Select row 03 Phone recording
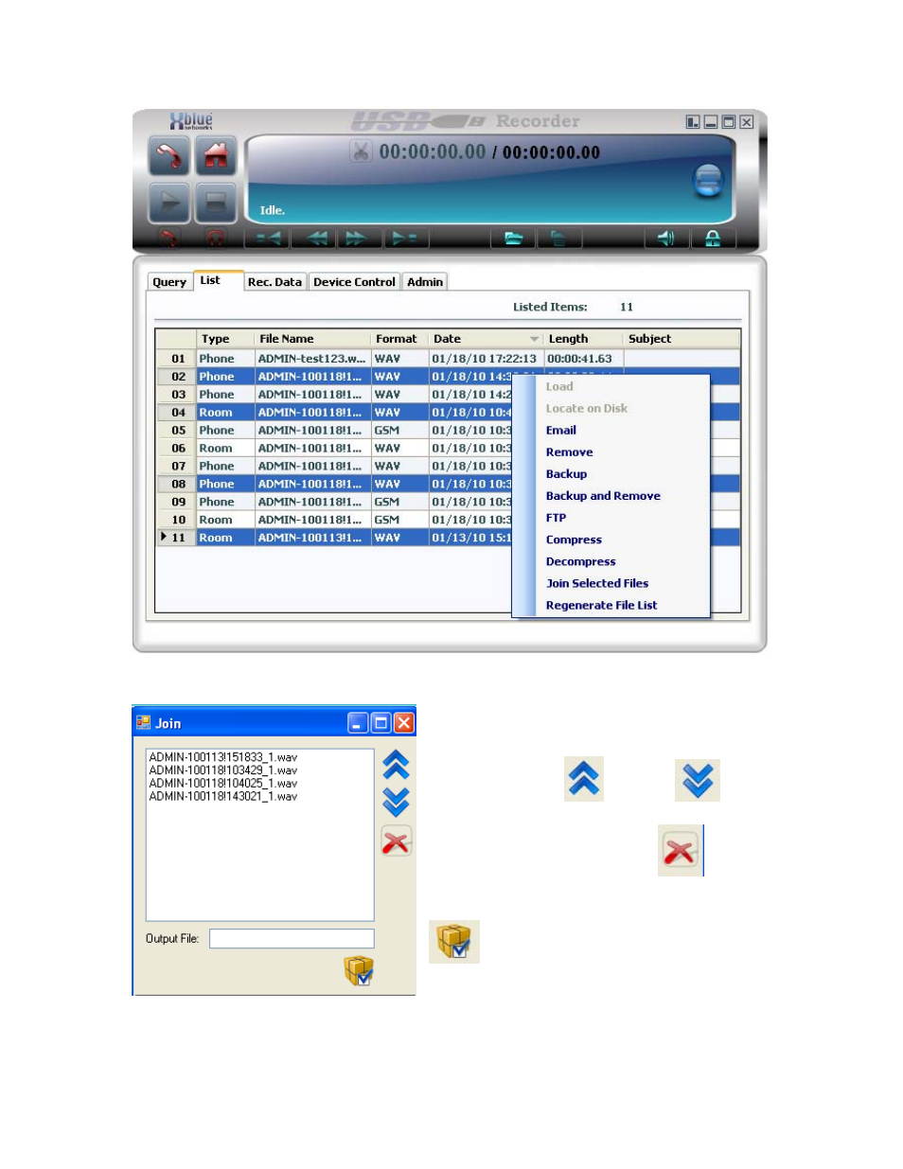Screen dimensions: 903x1169 click(335, 395)
